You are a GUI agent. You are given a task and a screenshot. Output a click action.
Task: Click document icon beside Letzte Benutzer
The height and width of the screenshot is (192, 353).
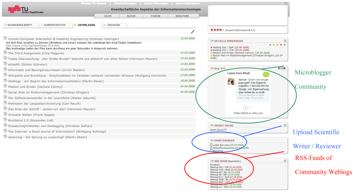click(x=211, y=145)
